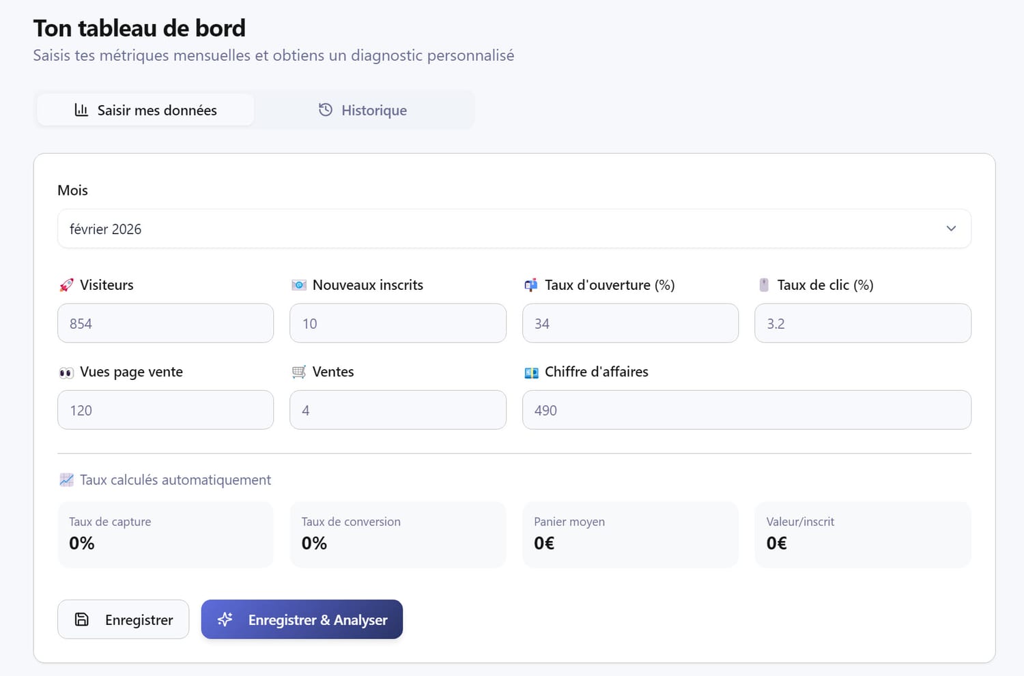The width and height of the screenshot is (1024, 676).
Task: Click the envelope icon beside Nouveaux inscrits
Action: pos(298,285)
